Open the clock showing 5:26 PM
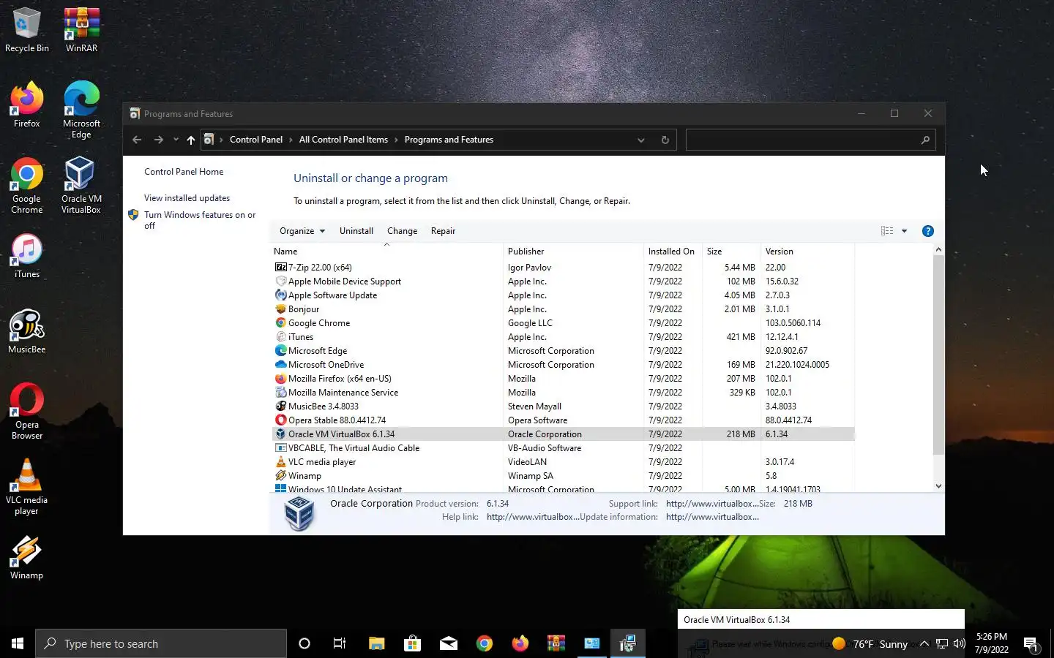1054x658 pixels. (x=991, y=643)
